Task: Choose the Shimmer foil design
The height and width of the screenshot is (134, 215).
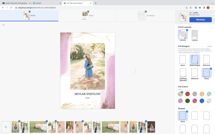Action: pyautogui.click(x=206, y=59)
